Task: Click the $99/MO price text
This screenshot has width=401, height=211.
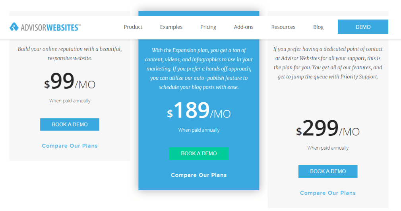Action: coord(70,82)
